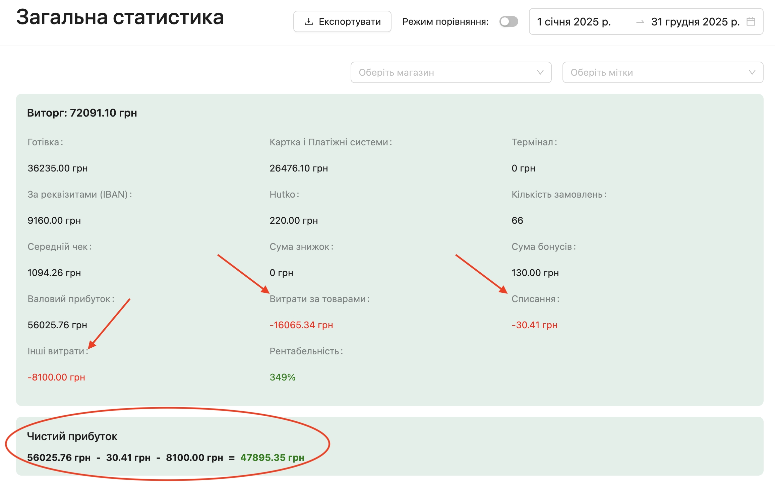Expand the Оберіть магазин dropdown chevron
The image size is (775, 487).
(540, 72)
